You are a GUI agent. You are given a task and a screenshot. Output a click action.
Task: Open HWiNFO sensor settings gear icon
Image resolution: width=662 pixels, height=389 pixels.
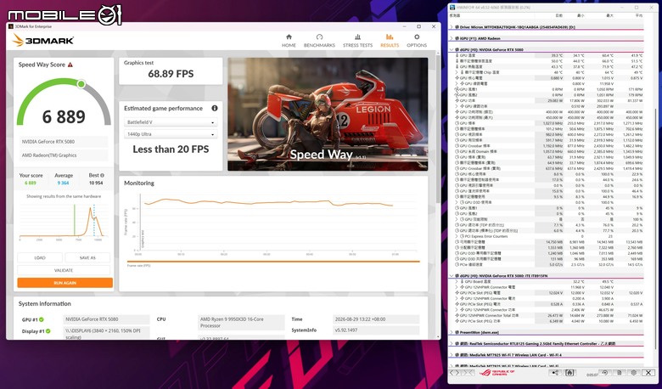[634, 373]
